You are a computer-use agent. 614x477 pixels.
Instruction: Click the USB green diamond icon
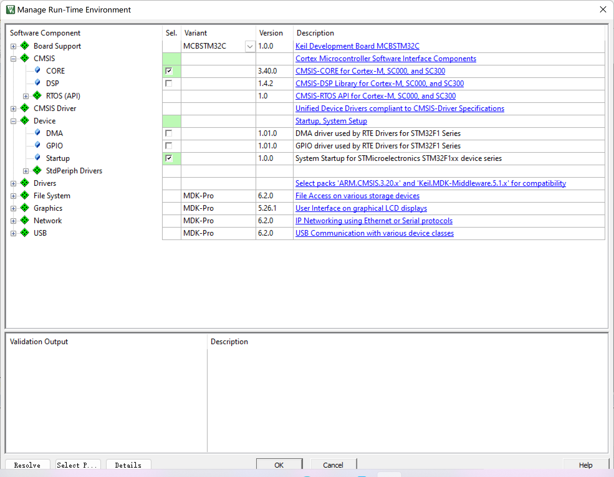coord(26,233)
